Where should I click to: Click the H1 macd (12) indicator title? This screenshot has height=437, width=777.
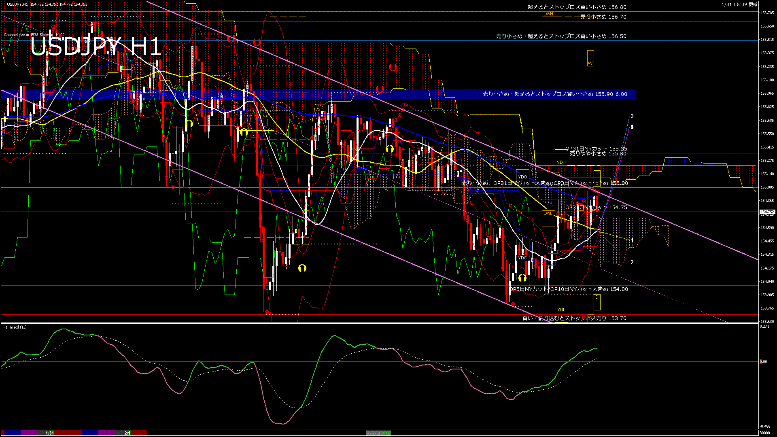tap(15, 327)
